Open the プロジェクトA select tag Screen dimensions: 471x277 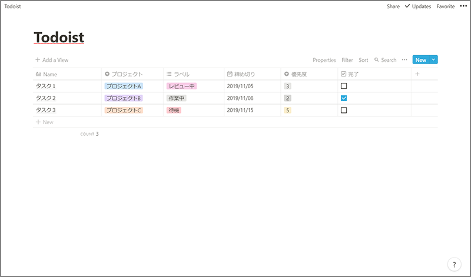[x=124, y=86]
